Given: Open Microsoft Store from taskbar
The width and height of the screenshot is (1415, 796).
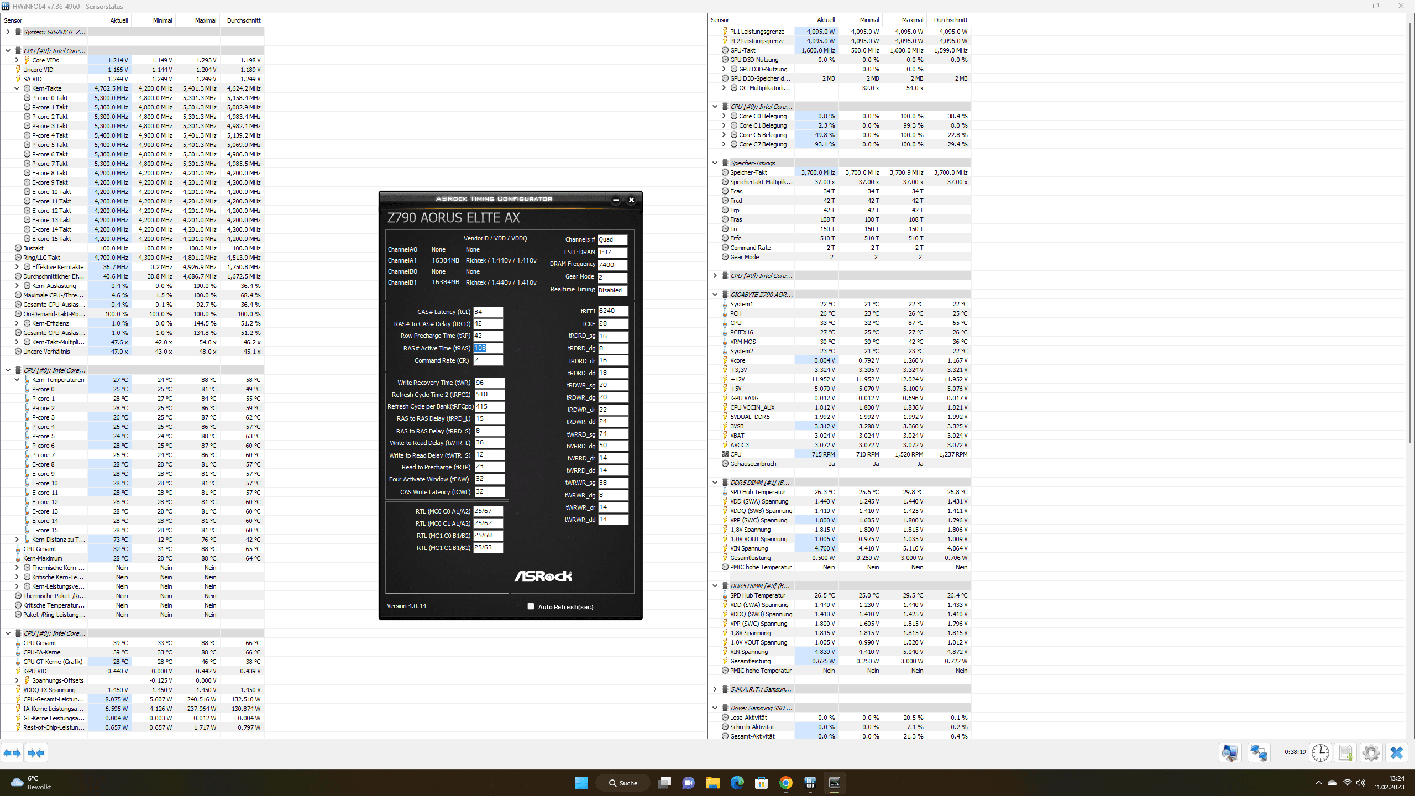Looking at the screenshot, I should point(762,783).
